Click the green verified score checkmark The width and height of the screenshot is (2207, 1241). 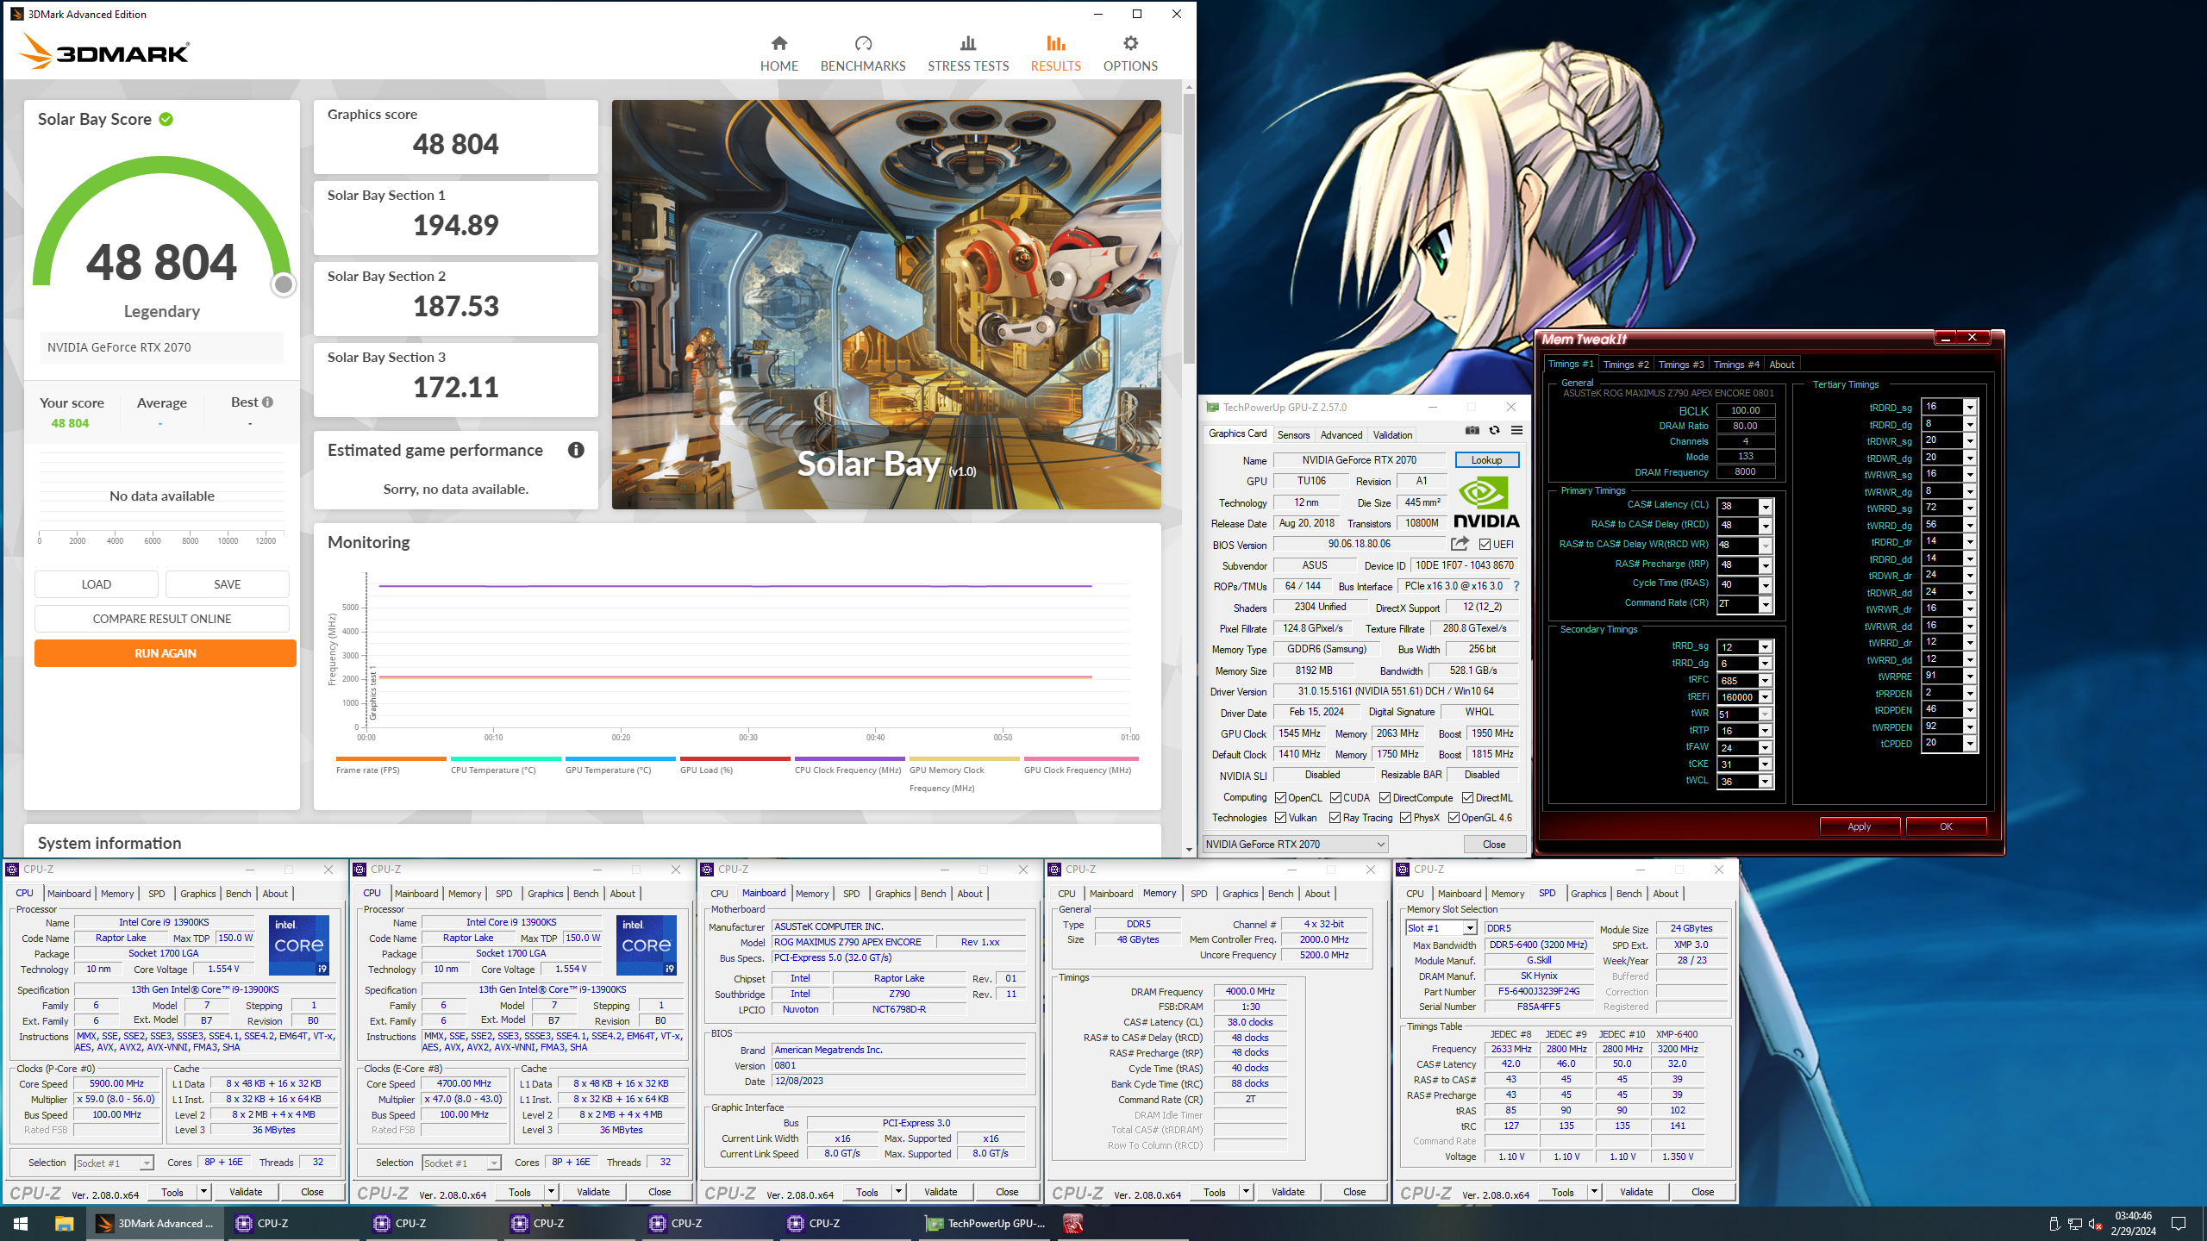[166, 119]
